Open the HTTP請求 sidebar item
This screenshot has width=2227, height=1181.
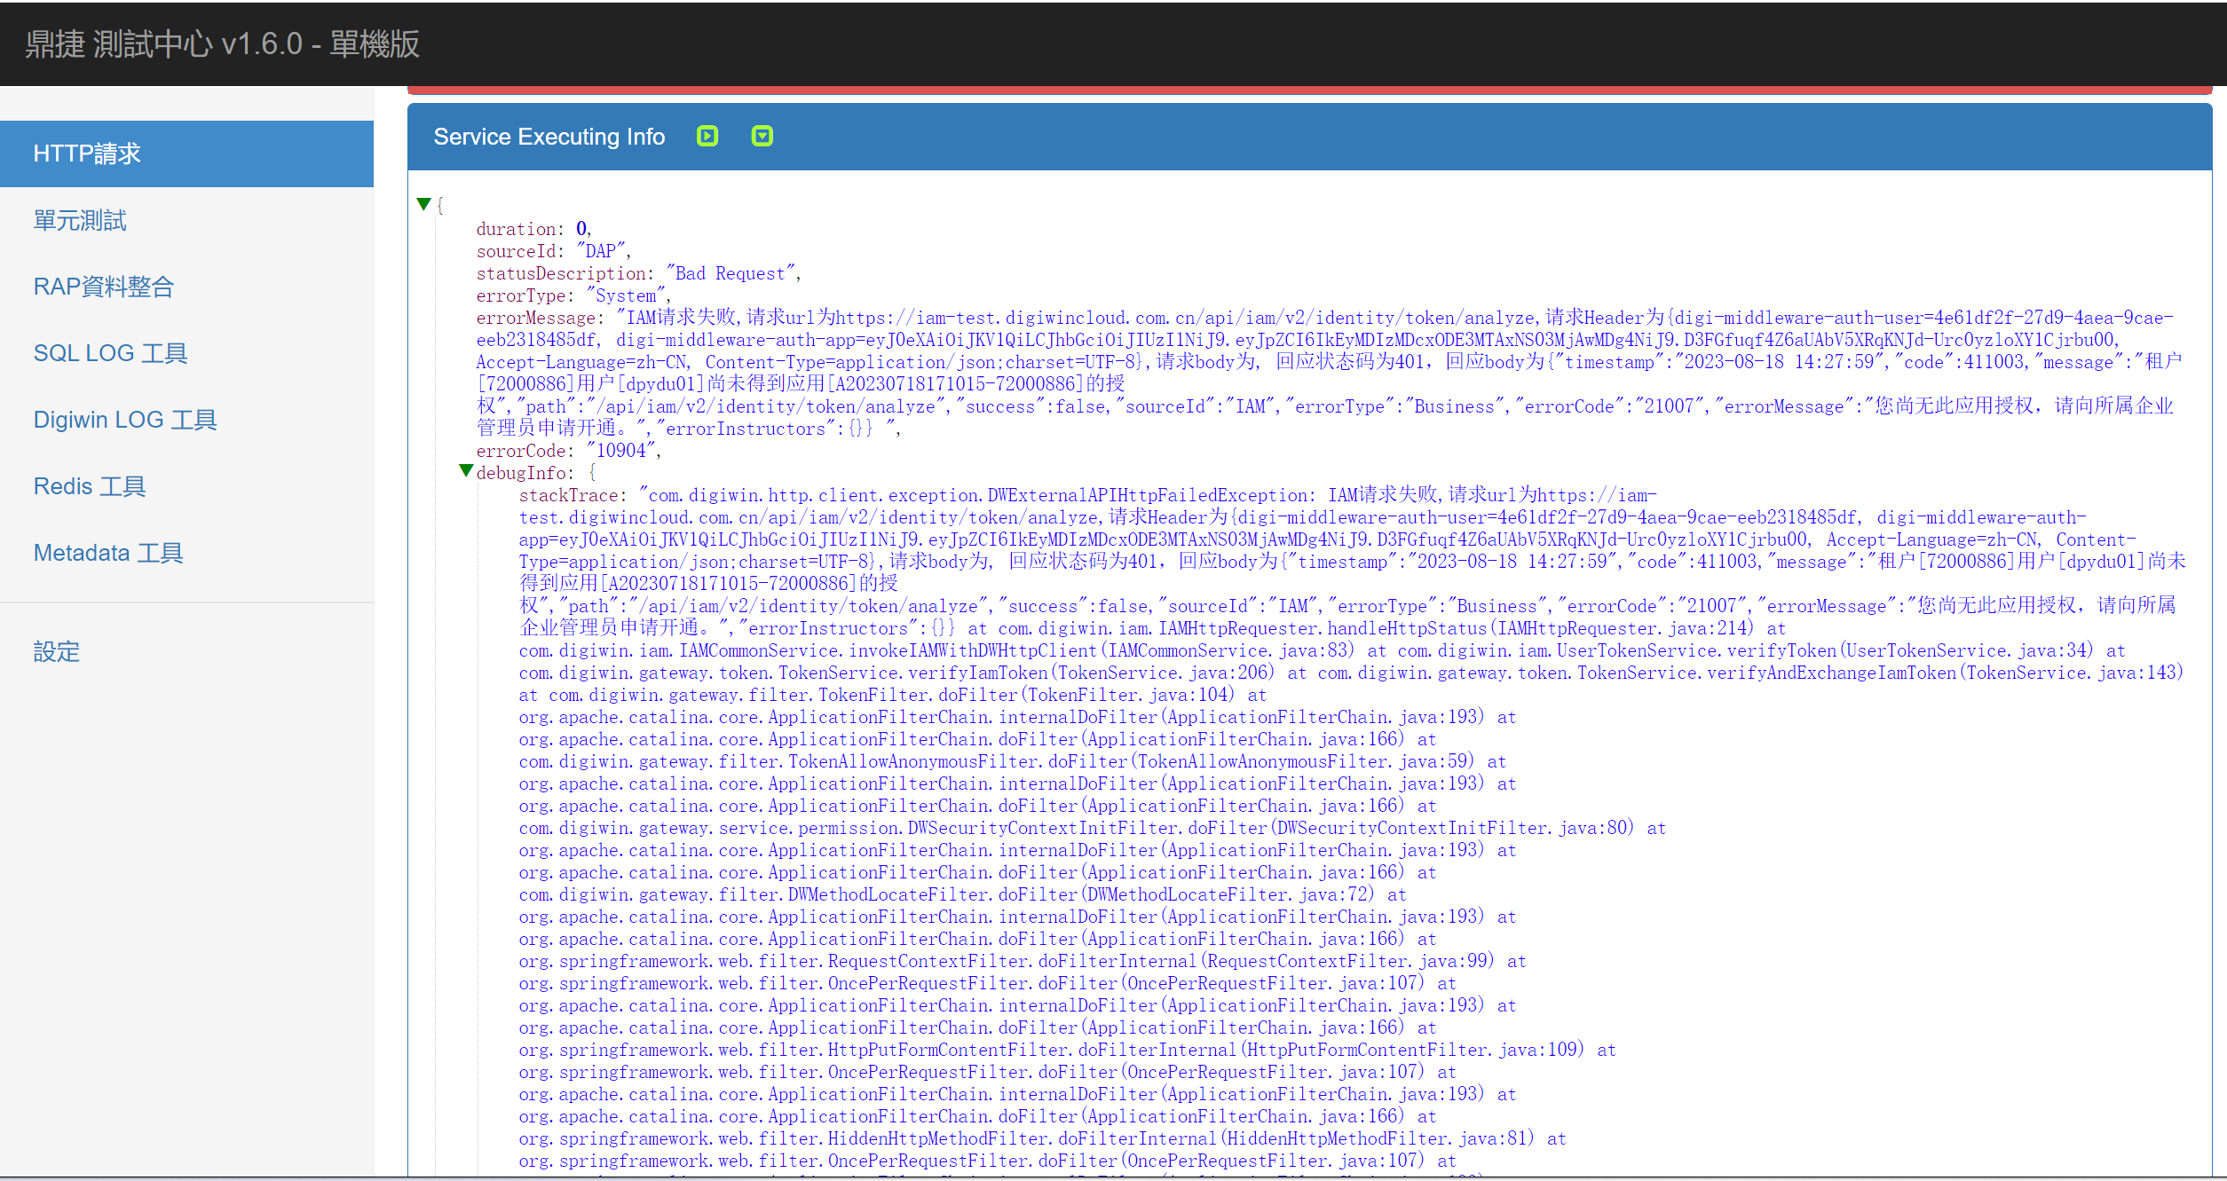[x=186, y=154]
